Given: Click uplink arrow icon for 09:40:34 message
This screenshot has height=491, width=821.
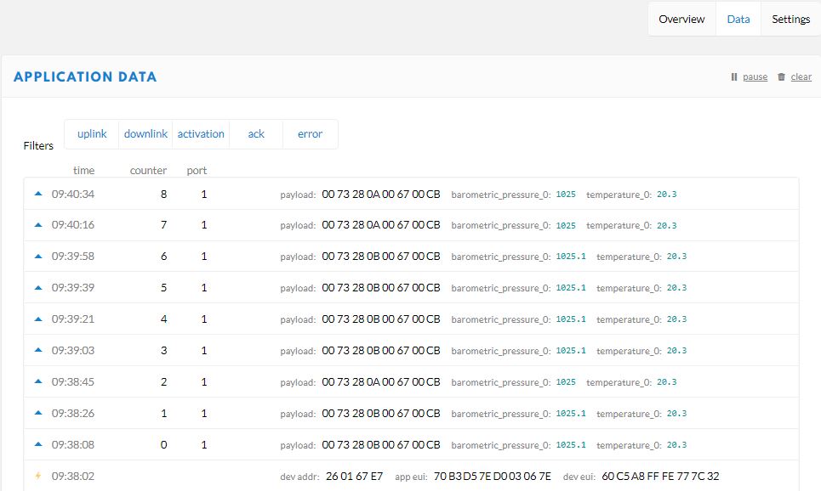Looking at the screenshot, I should click(x=37, y=194).
